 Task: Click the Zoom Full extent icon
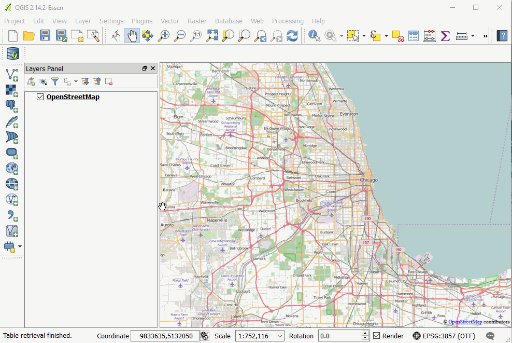point(212,35)
